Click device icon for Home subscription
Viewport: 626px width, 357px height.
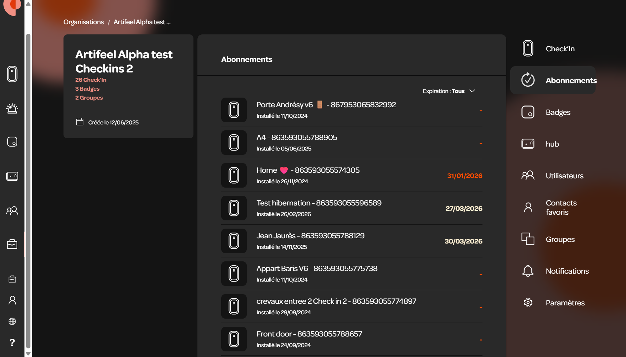[x=234, y=175]
